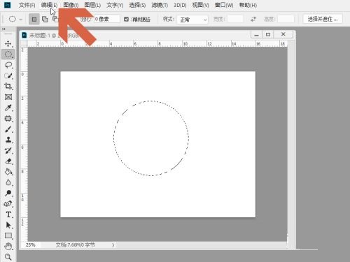The width and height of the screenshot is (350, 262).
Task: Select the Move tool
Action: (8, 44)
